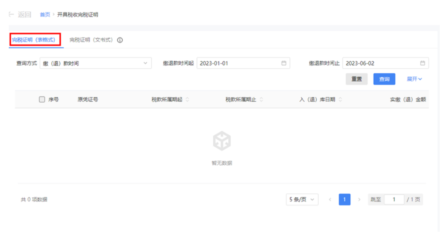Open the 查询方式 dropdown

click(x=96, y=63)
